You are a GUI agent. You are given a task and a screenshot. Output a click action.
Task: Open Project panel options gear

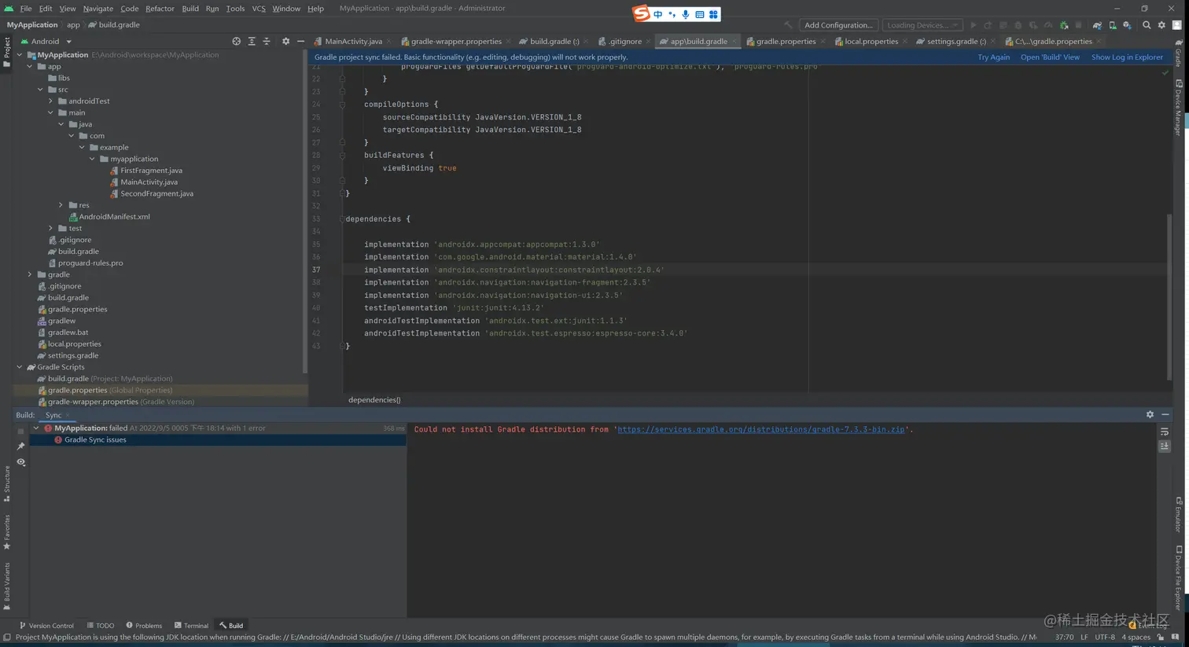(285, 41)
